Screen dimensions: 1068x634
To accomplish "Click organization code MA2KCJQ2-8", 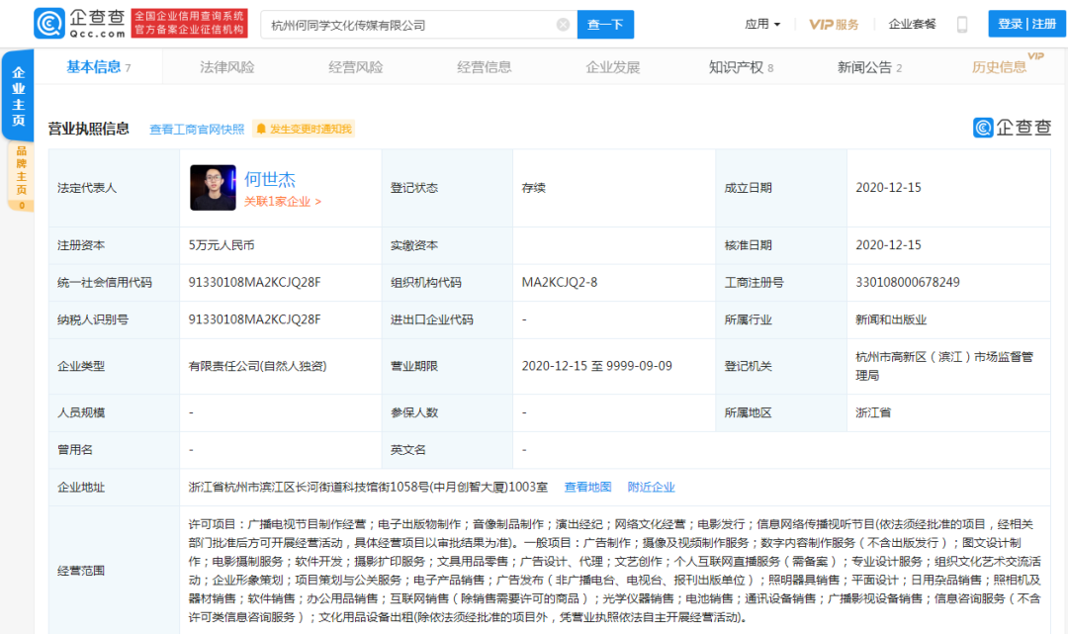I will point(559,282).
